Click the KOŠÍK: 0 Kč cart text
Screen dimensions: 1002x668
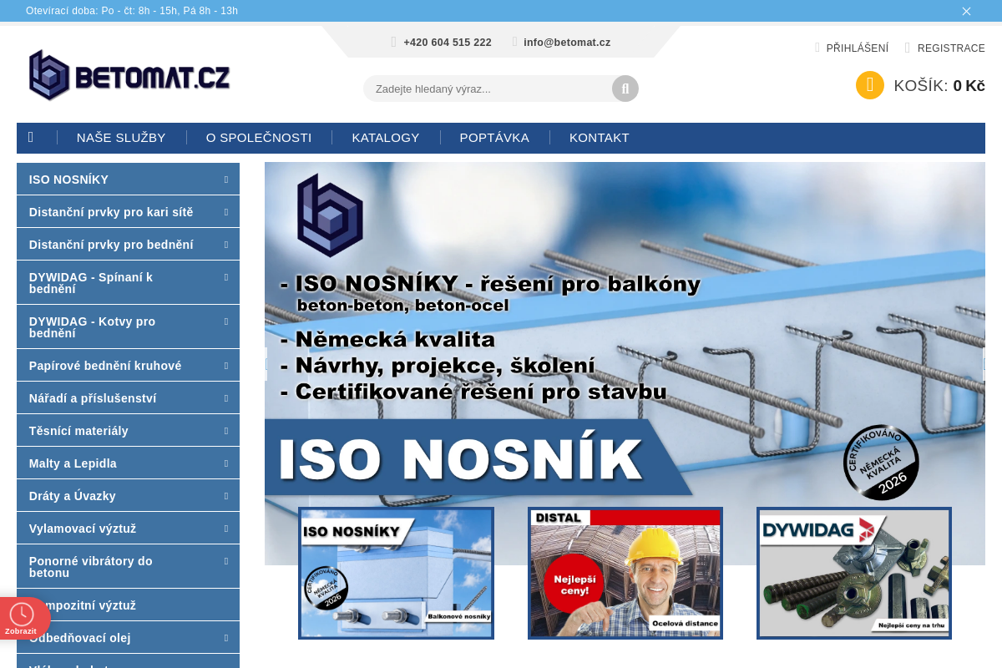[939, 86]
